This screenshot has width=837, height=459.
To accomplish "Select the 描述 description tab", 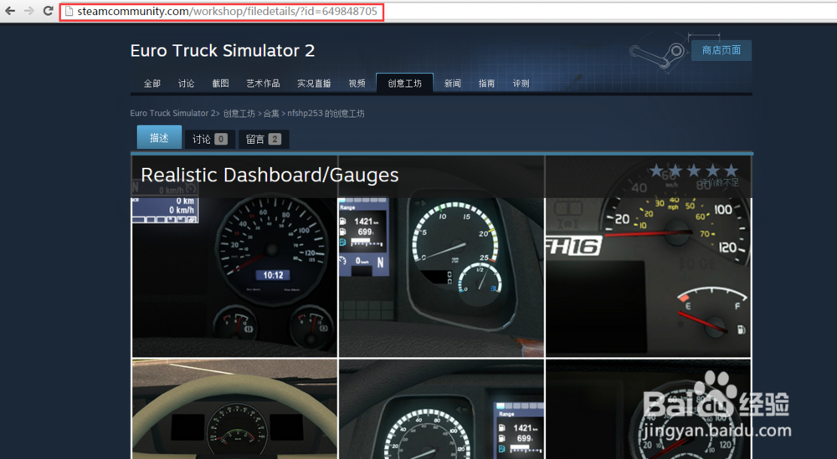I will (x=159, y=138).
